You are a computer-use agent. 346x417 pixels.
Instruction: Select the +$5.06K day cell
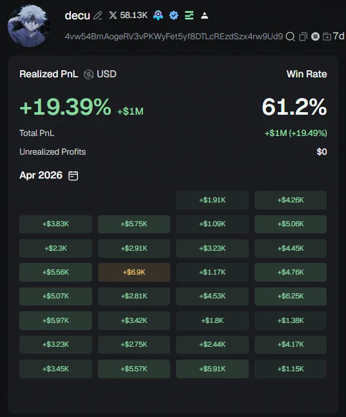291,224
